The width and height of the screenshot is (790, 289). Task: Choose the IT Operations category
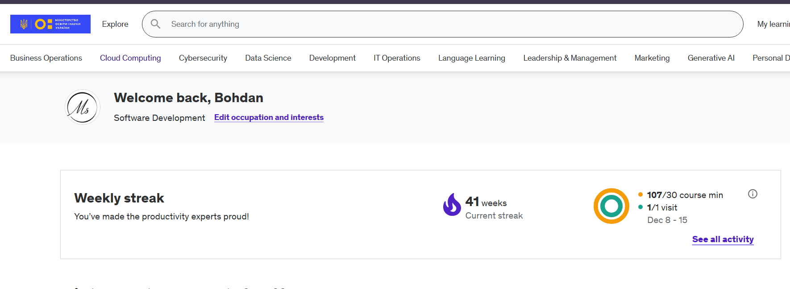(x=397, y=58)
